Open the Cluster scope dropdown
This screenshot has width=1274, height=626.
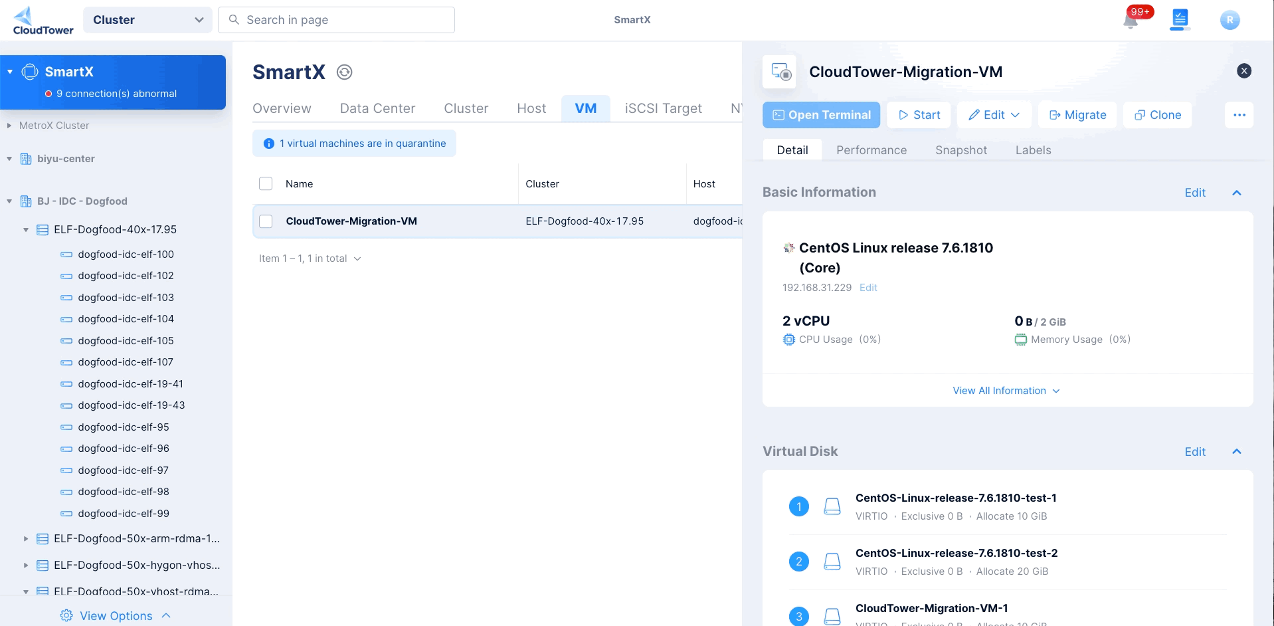tap(147, 20)
